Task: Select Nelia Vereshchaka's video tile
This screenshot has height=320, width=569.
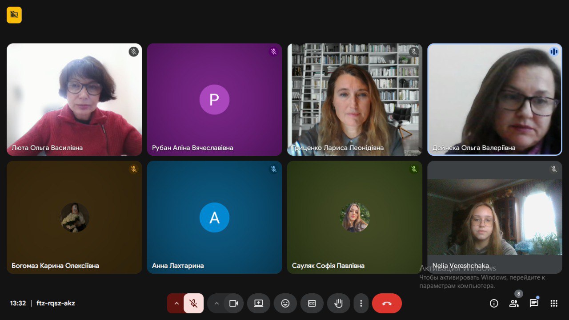Action: click(x=494, y=217)
